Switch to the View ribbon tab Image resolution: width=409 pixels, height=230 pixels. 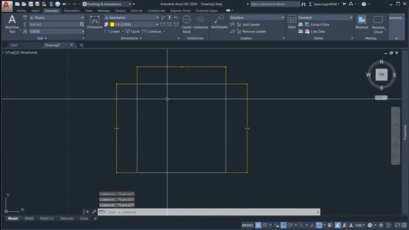(x=89, y=11)
